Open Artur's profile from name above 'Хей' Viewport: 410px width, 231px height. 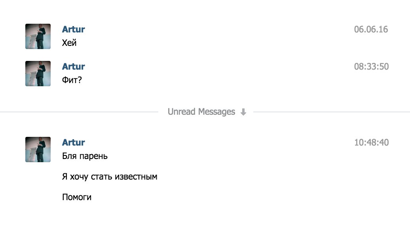[74, 29]
